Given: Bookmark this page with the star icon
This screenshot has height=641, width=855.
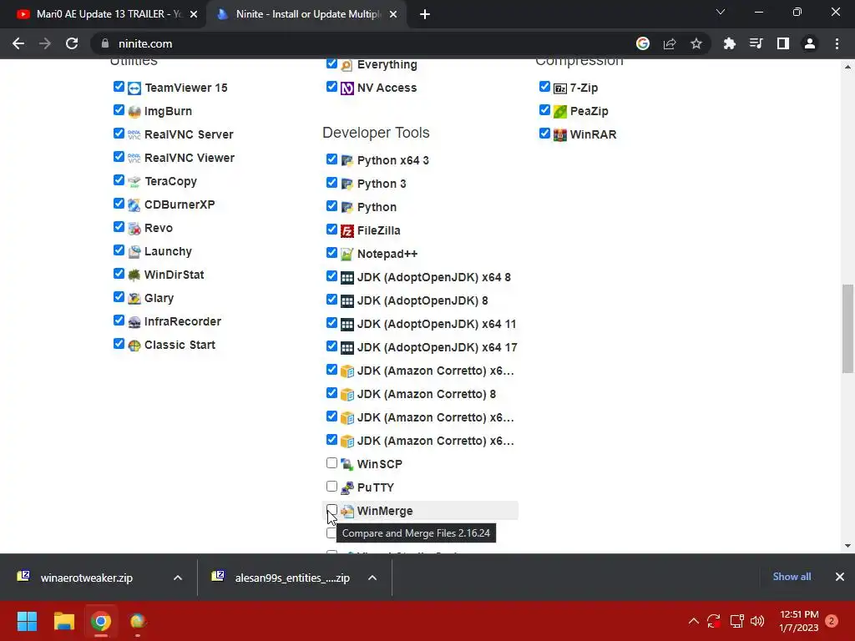Looking at the screenshot, I should [696, 43].
